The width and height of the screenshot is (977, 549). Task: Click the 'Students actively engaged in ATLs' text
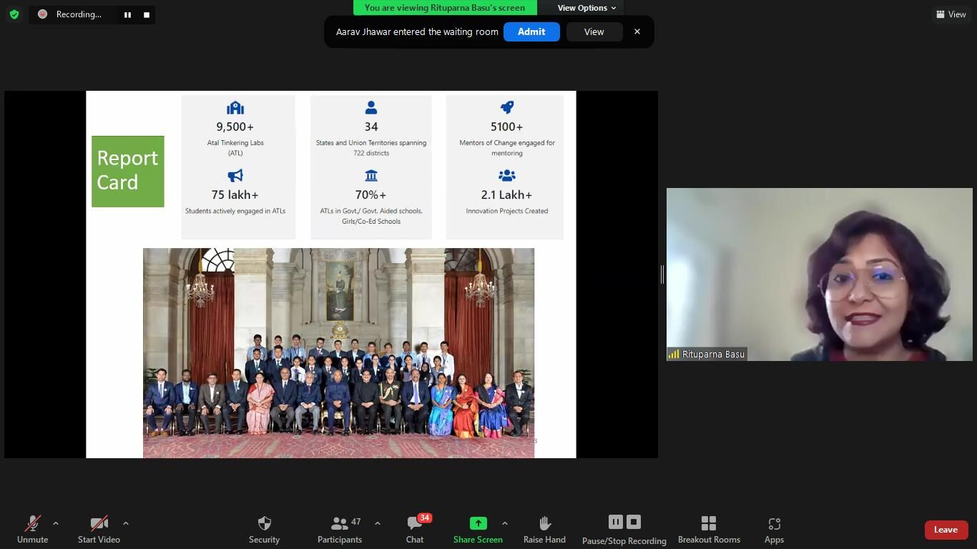235,211
